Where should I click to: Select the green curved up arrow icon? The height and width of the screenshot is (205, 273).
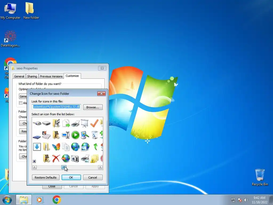coord(95,147)
